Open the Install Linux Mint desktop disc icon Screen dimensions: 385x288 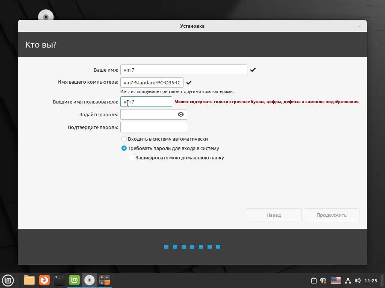click(x=46, y=16)
